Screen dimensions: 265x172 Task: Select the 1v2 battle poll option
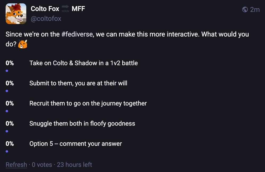tap(84, 63)
